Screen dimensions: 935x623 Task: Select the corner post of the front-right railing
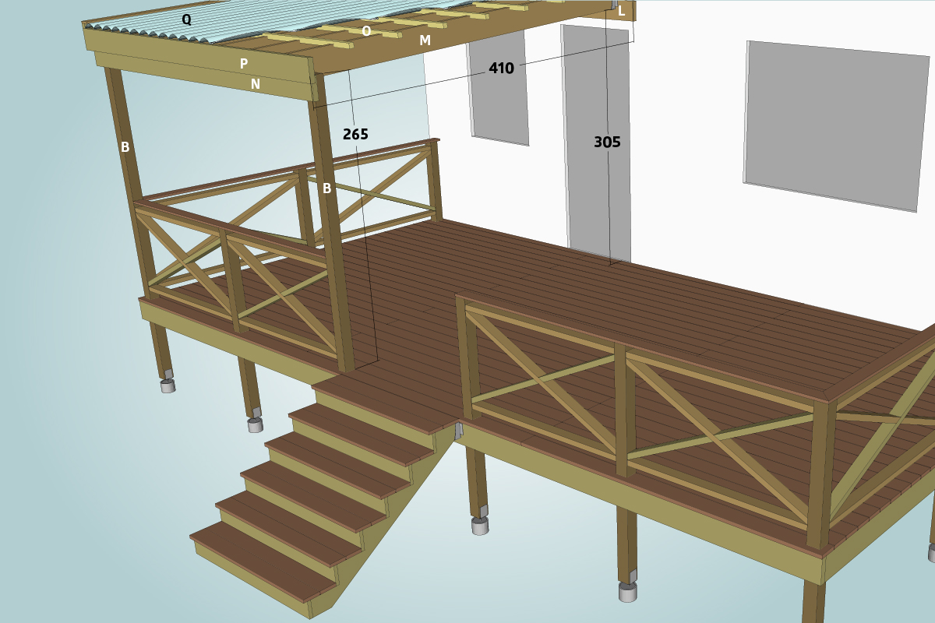(x=820, y=475)
